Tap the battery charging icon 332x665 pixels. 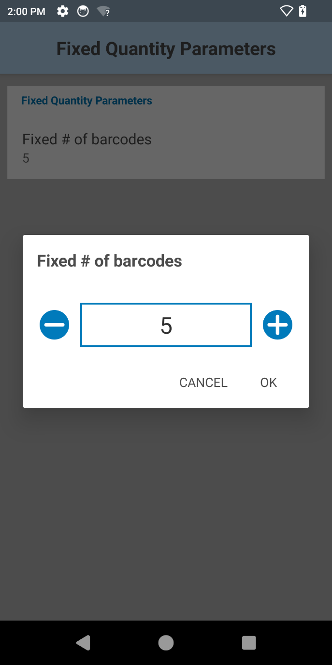tap(303, 11)
